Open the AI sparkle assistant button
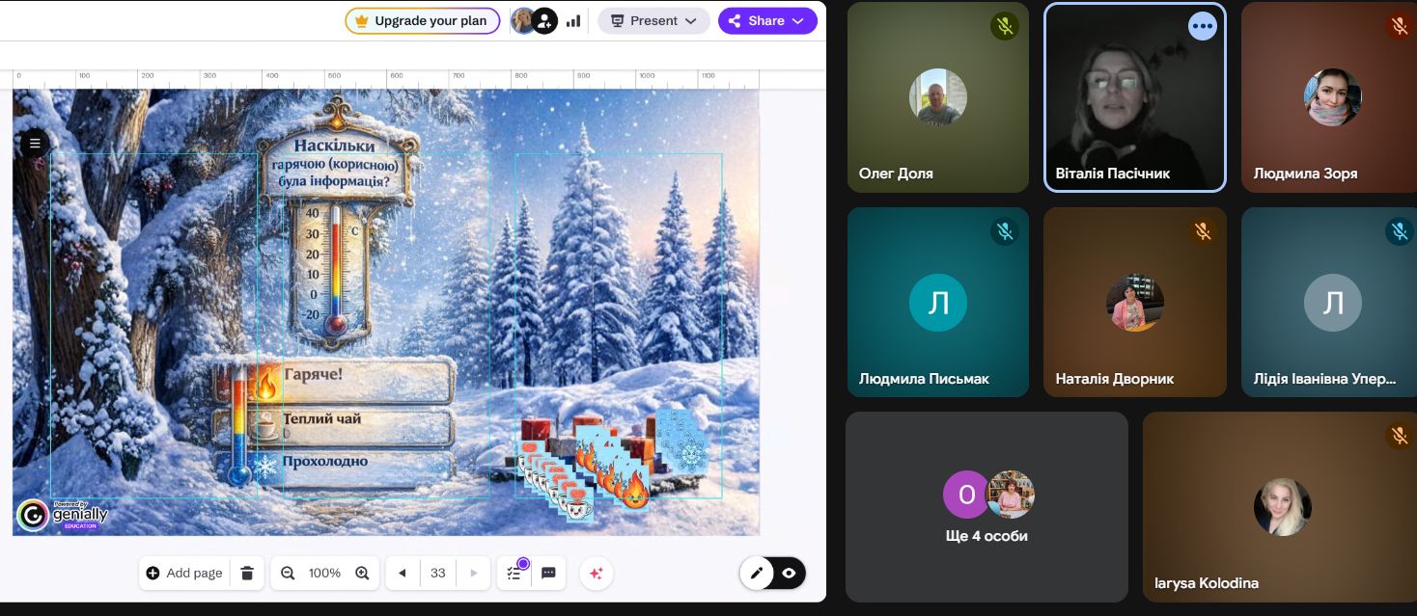The width and height of the screenshot is (1417, 616). [x=597, y=573]
